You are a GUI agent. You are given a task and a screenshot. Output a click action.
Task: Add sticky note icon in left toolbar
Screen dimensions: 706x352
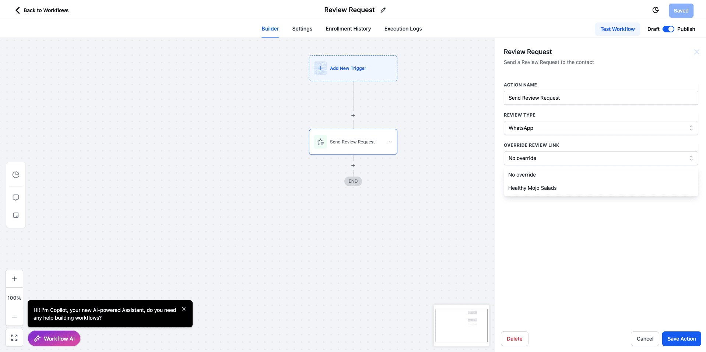pyautogui.click(x=16, y=215)
